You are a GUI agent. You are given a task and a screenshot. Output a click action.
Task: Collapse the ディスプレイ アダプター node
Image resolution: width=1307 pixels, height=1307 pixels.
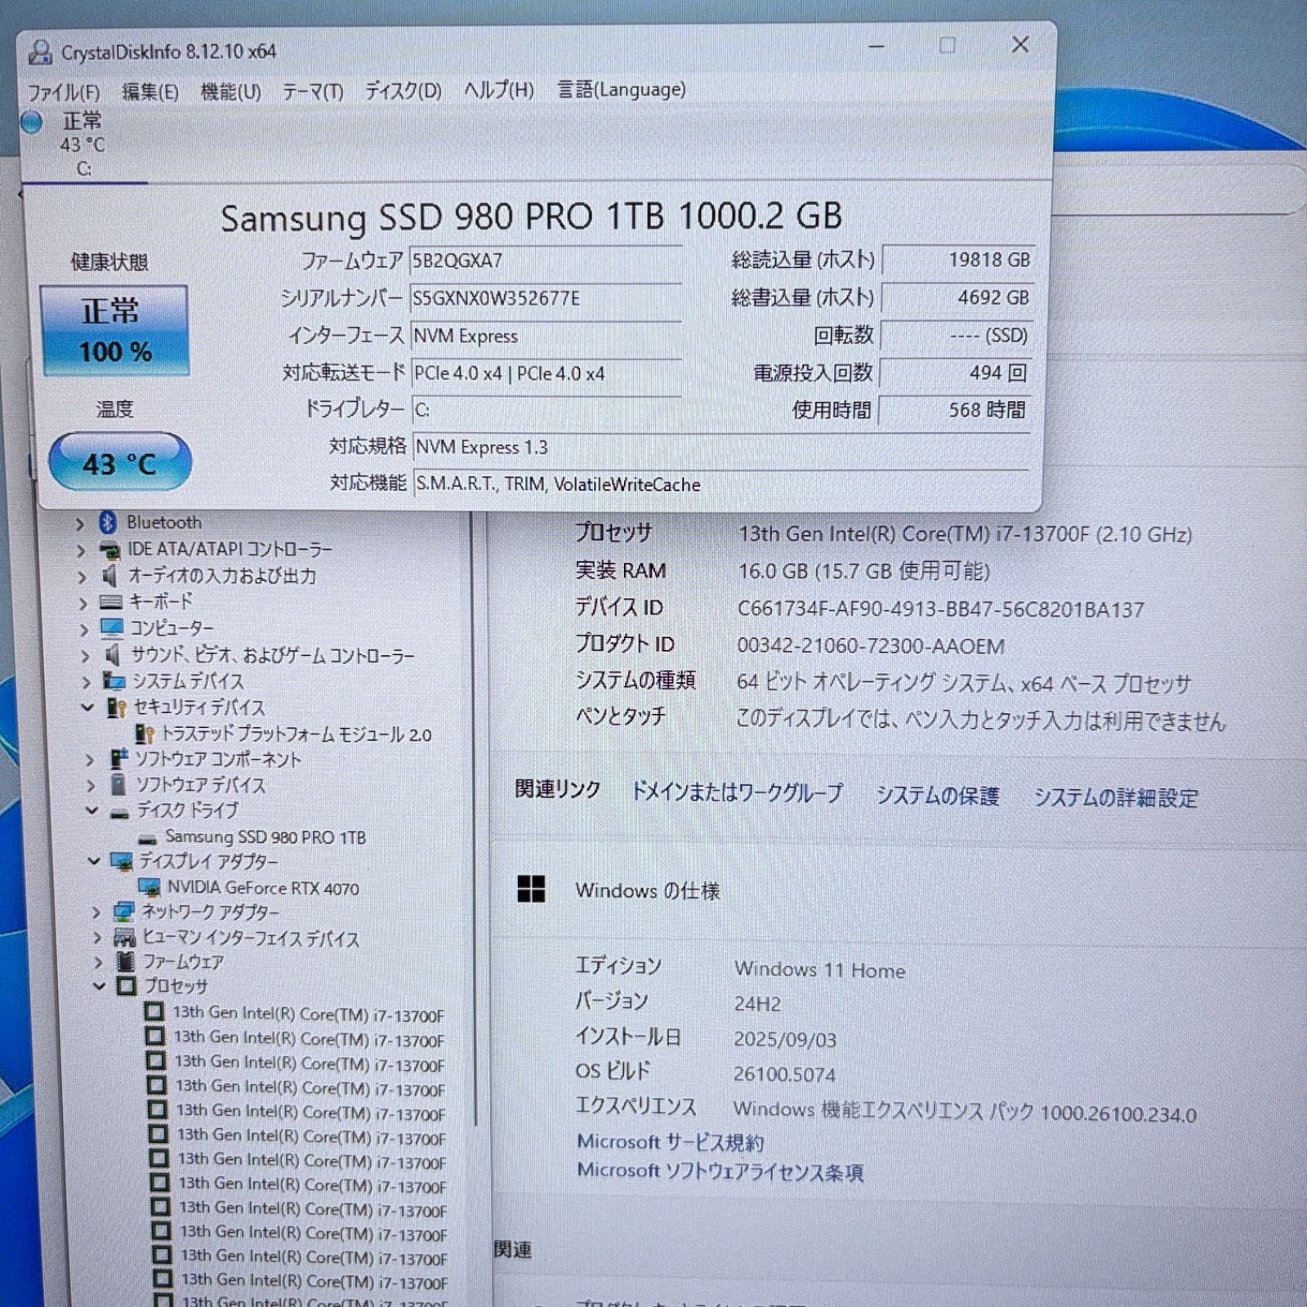[x=94, y=861]
